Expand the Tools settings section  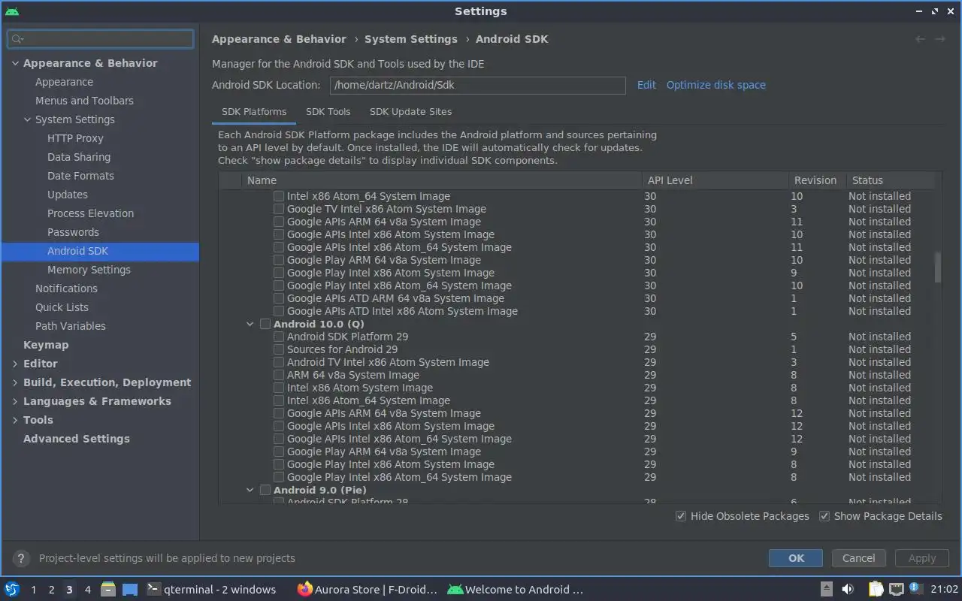(15, 420)
